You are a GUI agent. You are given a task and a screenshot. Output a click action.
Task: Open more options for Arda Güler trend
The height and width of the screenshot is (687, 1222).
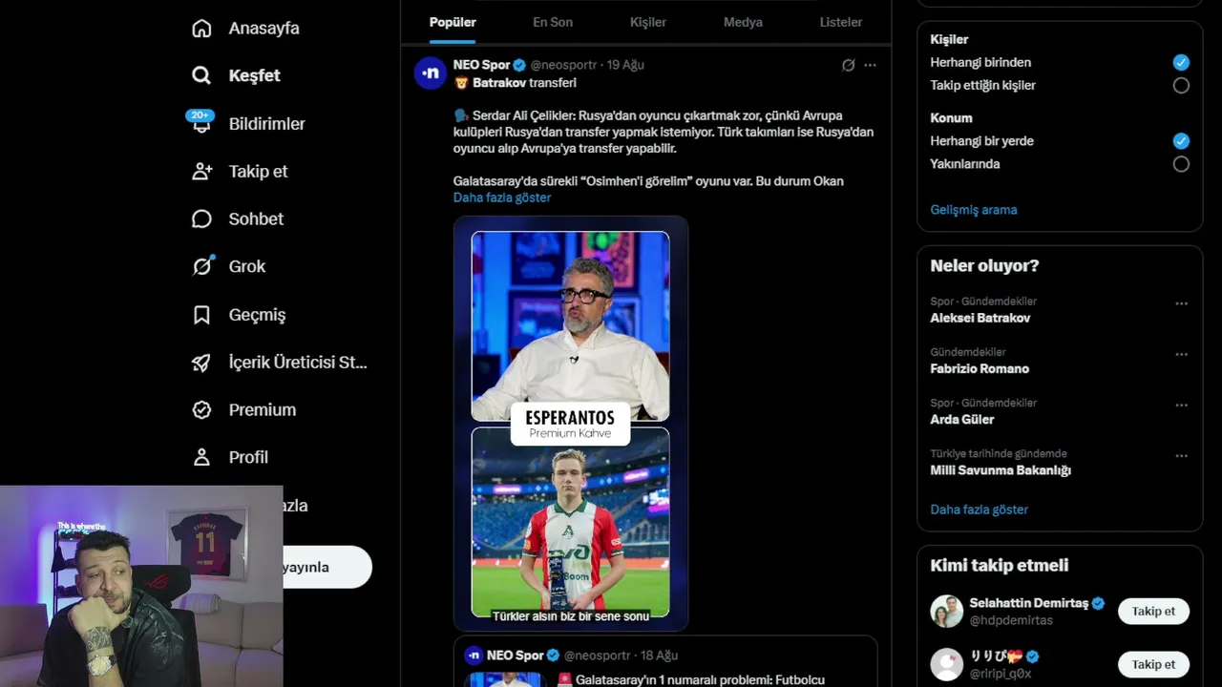[x=1181, y=405]
